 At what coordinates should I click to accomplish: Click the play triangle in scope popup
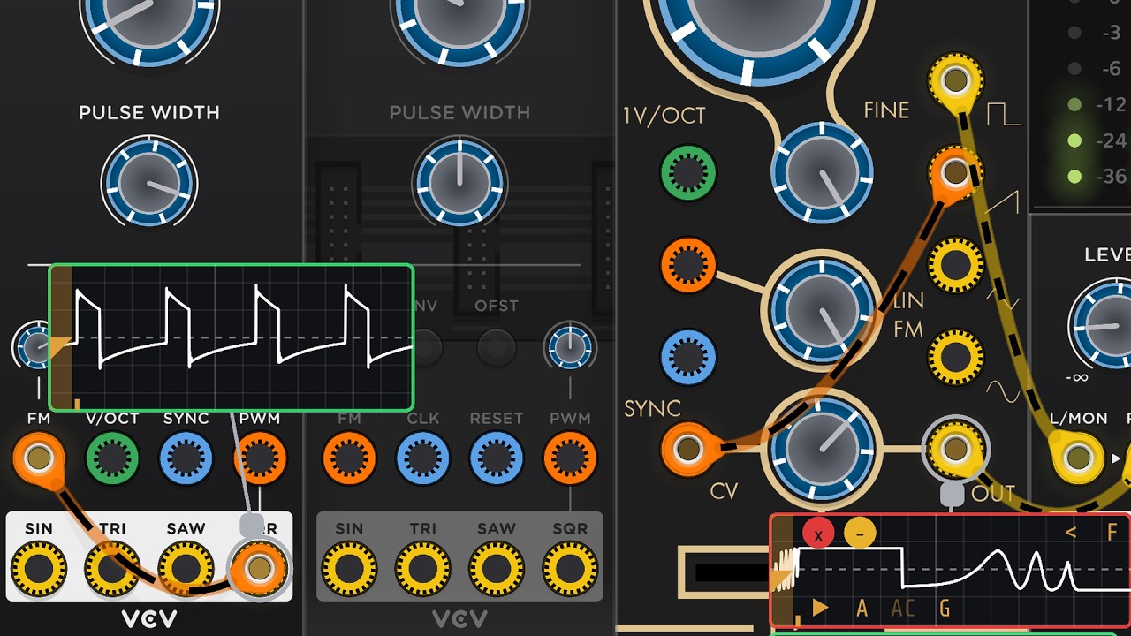[820, 608]
